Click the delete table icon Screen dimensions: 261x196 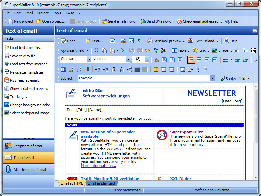click(183, 69)
